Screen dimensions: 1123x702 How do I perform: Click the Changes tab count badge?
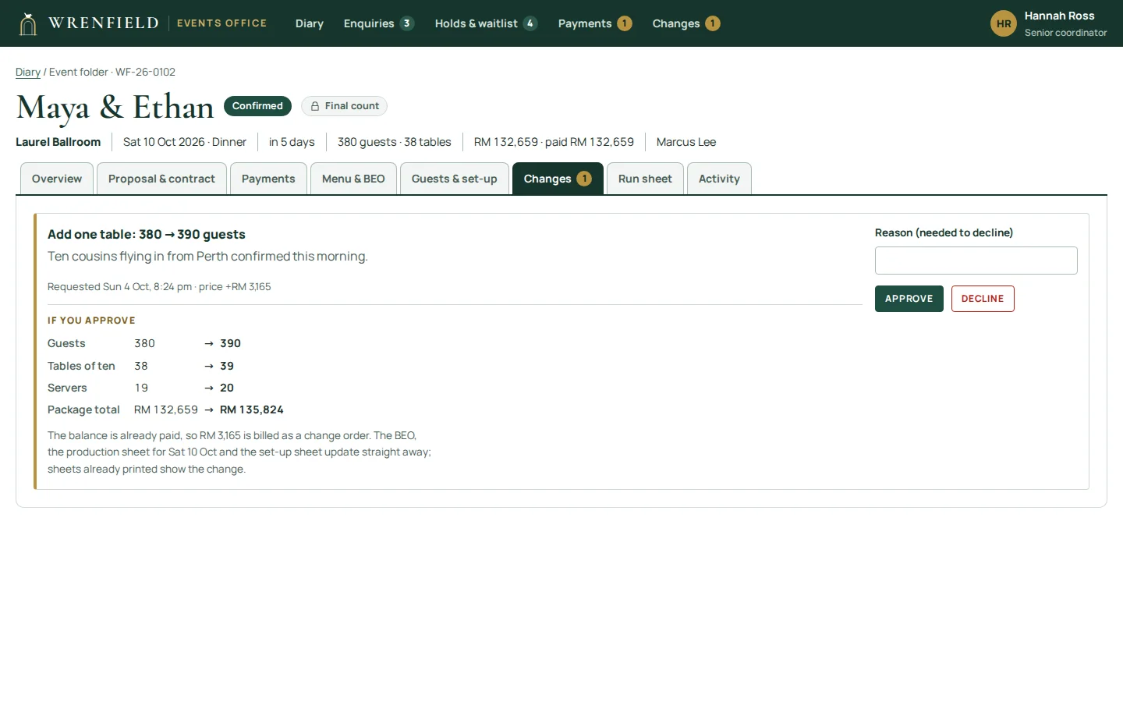tap(584, 179)
